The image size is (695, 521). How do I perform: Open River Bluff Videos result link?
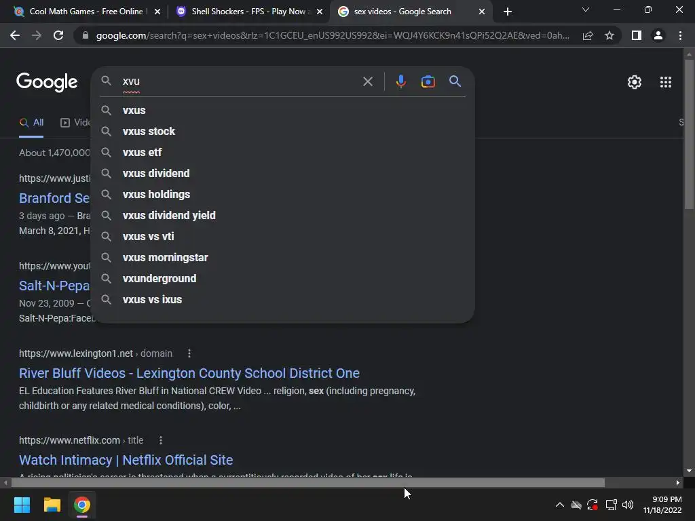189,373
